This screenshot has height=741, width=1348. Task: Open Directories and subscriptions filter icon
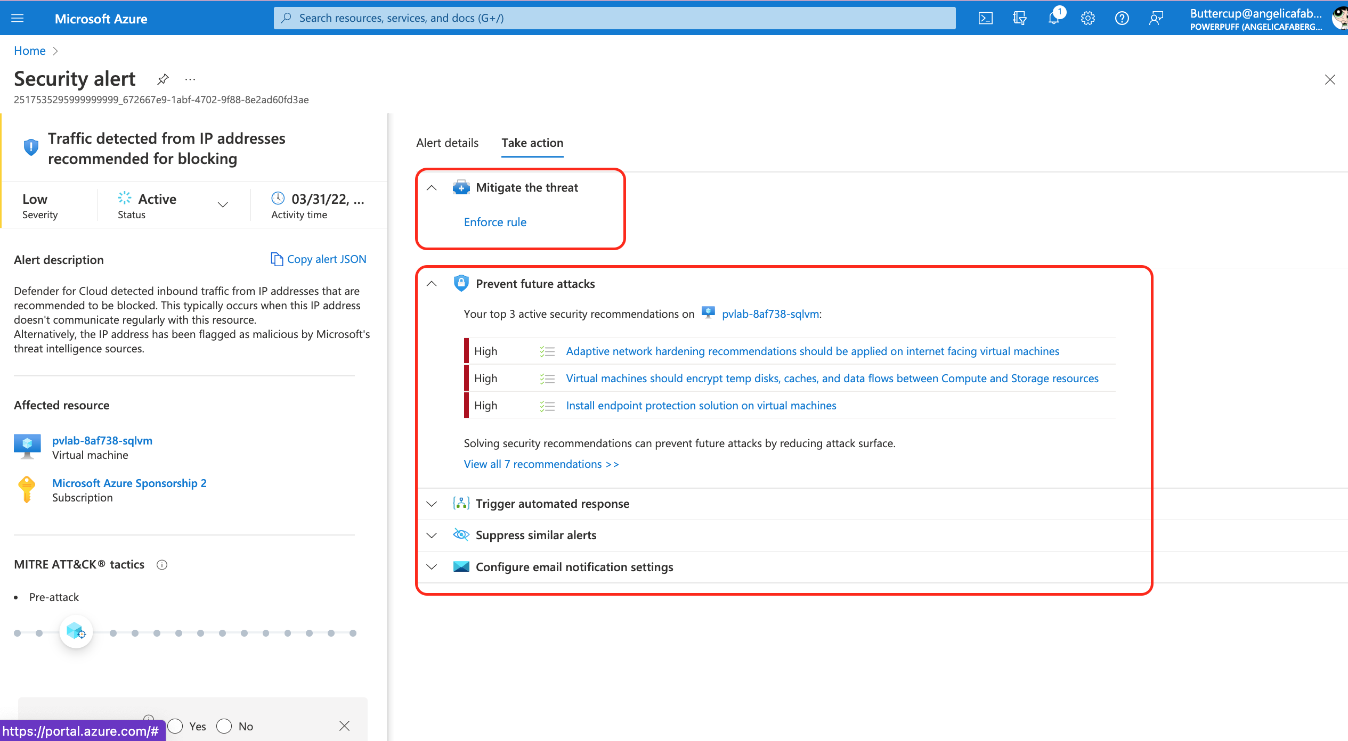1019,18
